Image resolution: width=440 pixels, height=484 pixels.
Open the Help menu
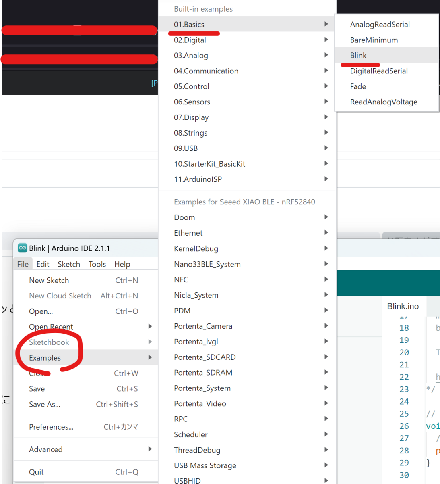click(x=122, y=264)
